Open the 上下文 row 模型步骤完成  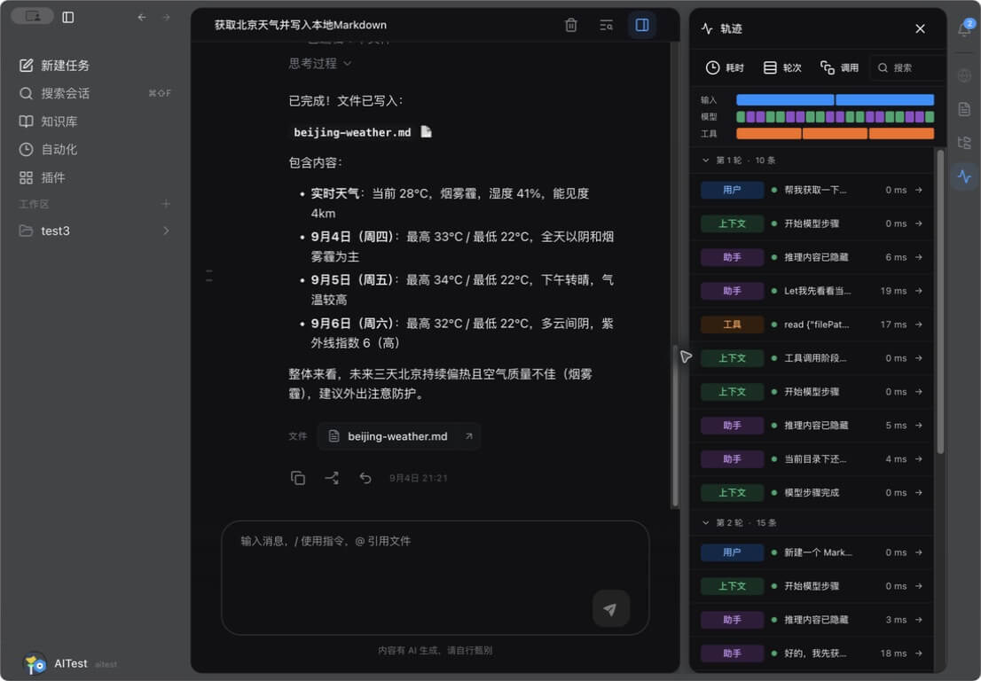coord(812,493)
